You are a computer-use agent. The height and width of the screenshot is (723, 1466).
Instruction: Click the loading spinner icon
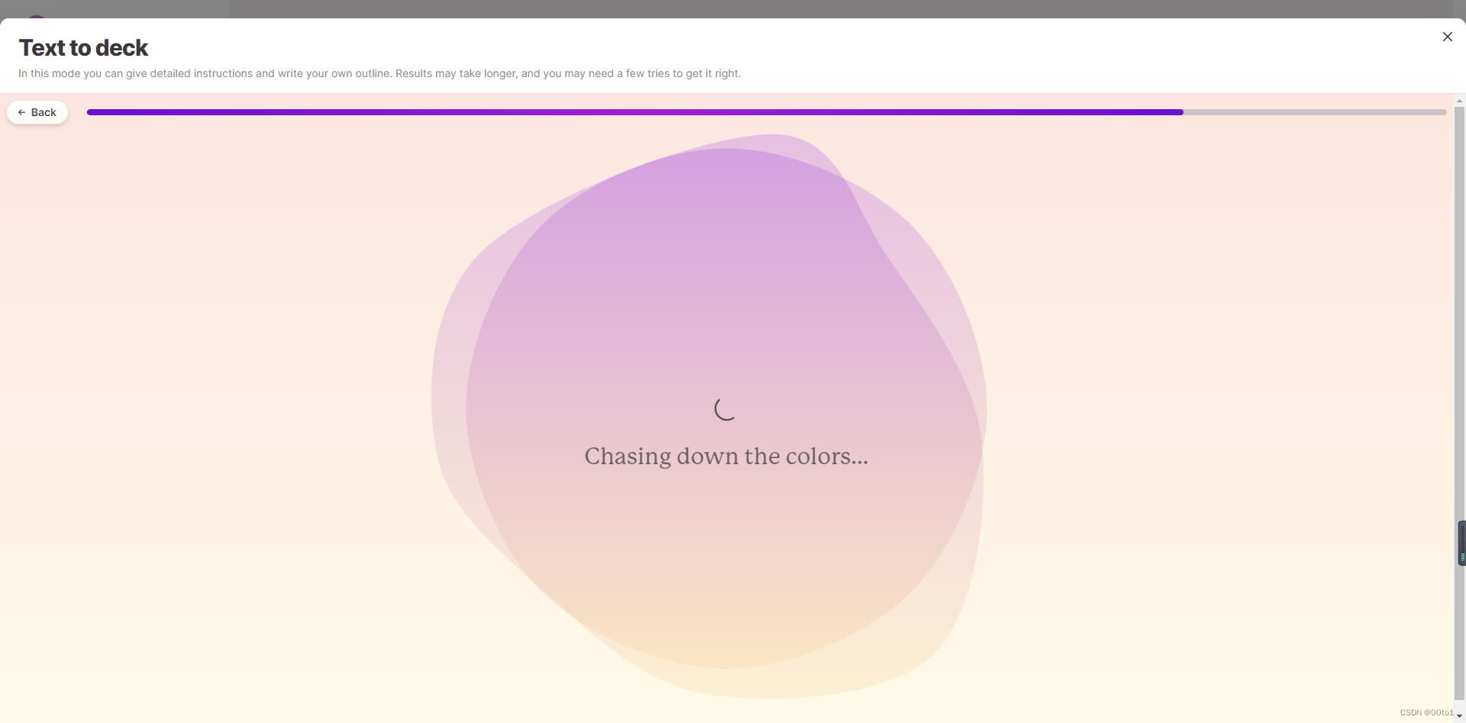tap(725, 409)
